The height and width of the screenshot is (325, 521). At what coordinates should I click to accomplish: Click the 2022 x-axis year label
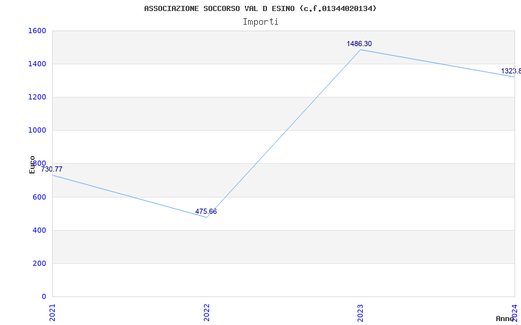click(x=206, y=313)
